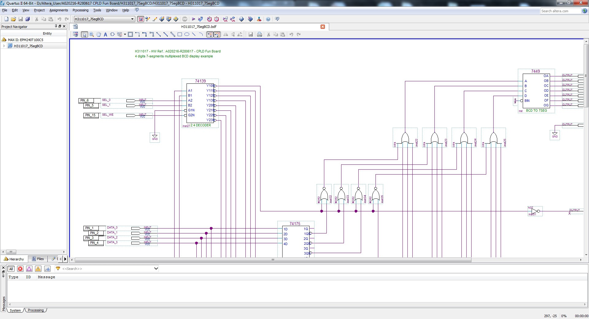This screenshot has height=319, width=589.
Task: Pin the Project Navigator panel
Action: 56,26
